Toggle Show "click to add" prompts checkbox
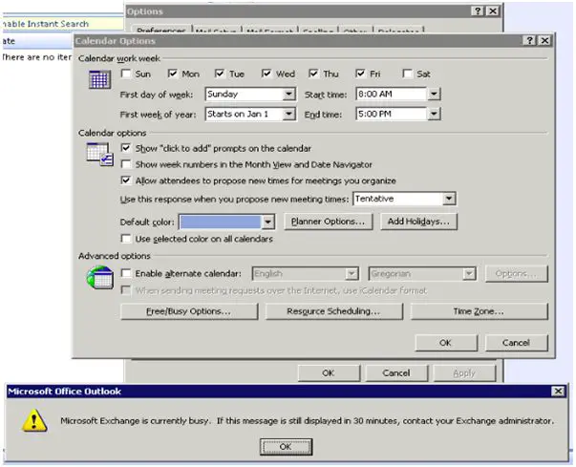The height and width of the screenshot is (467, 576). [126, 148]
